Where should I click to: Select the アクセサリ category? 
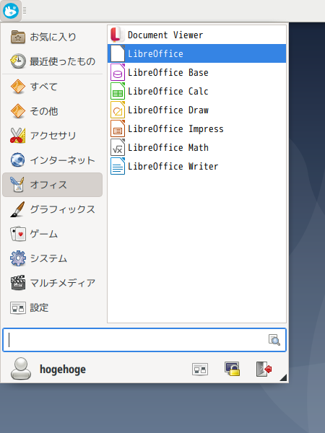52,136
